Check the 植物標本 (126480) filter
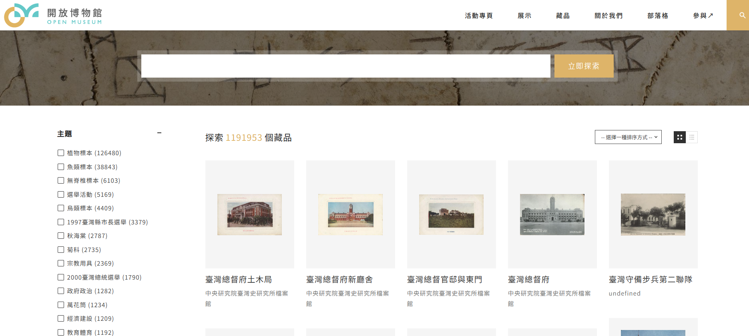This screenshot has height=336, width=749. [x=61, y=153]
